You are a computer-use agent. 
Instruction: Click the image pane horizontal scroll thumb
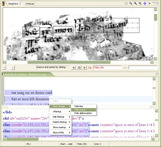pyautogui.click(x=69, y=62)
